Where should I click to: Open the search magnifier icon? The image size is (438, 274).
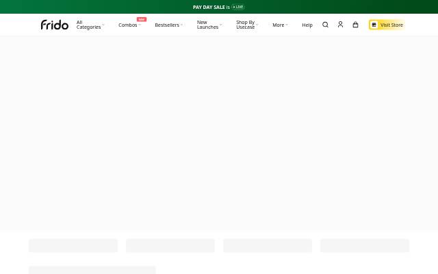[x=325, y=25]
